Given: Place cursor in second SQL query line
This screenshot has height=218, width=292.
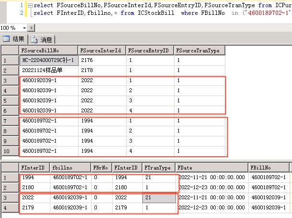Looking at the screenshot, I should pos(144,13).
